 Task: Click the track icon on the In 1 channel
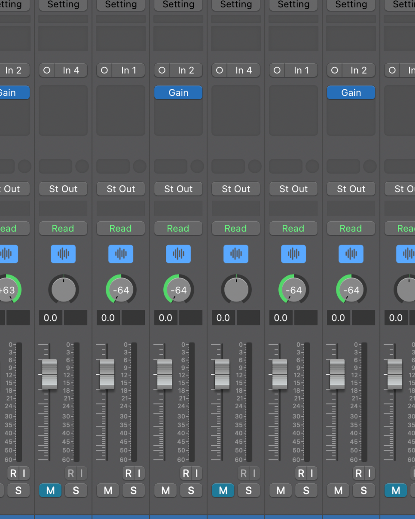coord(121,254)
